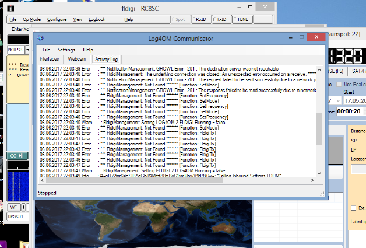Viewport: 366px width, 248px height.
Task: Click the CQ macro button in fldigi
Action: click(x=17, y=156)
